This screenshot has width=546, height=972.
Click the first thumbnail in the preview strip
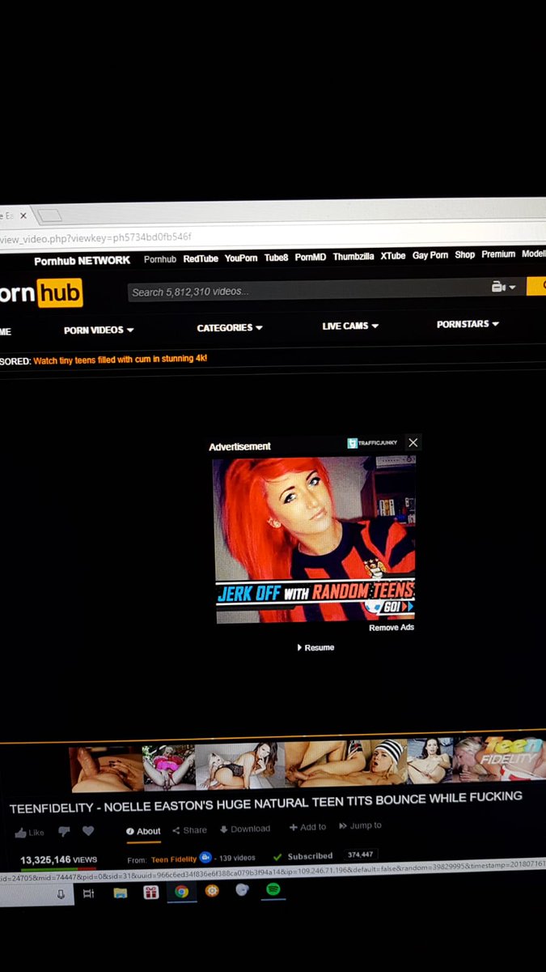[x=106, y=768]
